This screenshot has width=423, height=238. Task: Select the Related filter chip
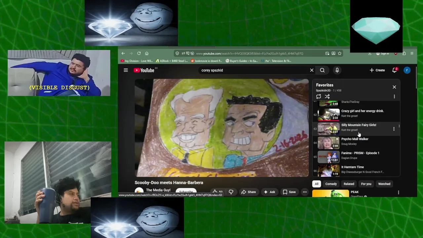349,184
